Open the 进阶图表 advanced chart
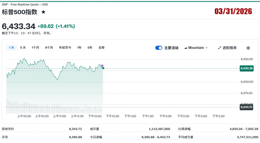This screenshot has width=260, height=143. [x=227, y=48]
